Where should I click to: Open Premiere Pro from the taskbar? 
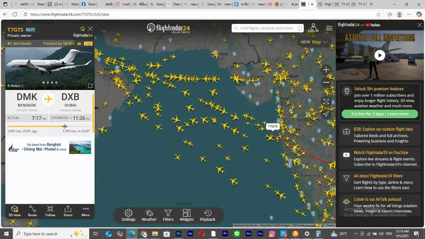[225, 234]
